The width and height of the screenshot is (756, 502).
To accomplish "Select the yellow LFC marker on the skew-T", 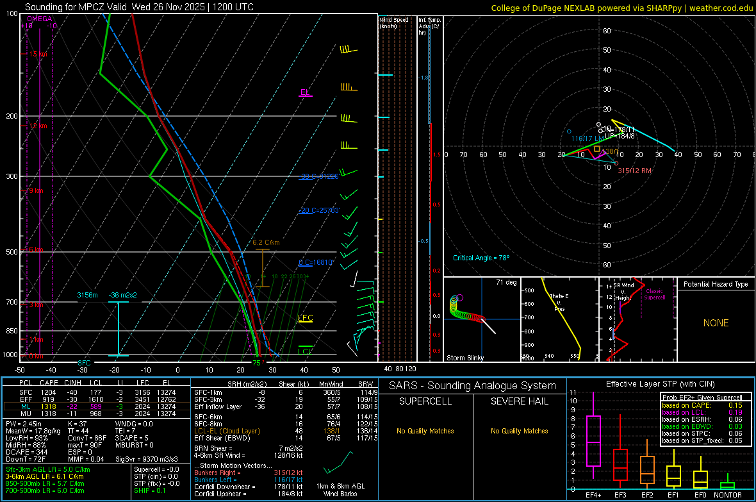I will click(305, 317).
